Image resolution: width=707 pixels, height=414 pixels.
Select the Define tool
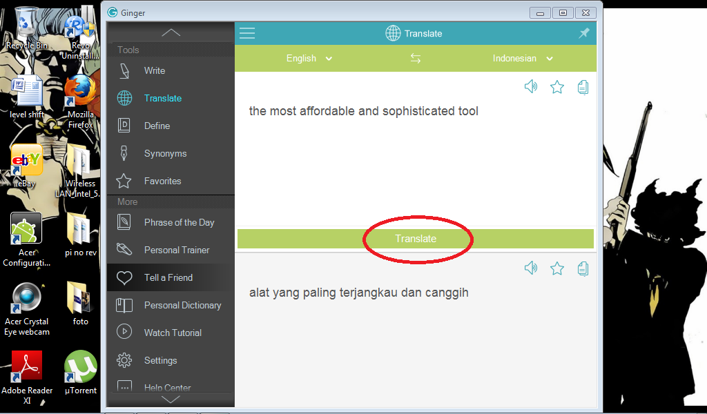(155, 126)
